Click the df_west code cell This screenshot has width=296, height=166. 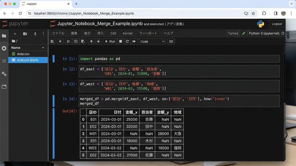(x=179, y=86)
